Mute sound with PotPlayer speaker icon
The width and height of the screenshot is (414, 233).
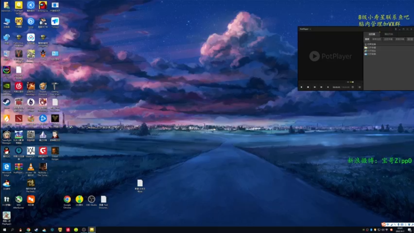[348, 82]
